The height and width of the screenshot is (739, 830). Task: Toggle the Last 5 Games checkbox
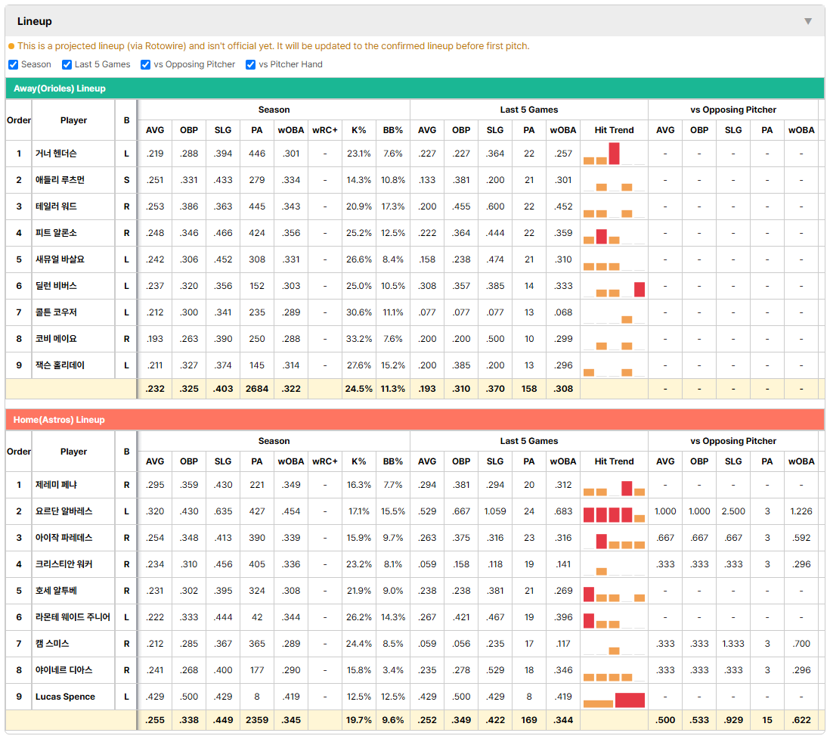[67, 64]
